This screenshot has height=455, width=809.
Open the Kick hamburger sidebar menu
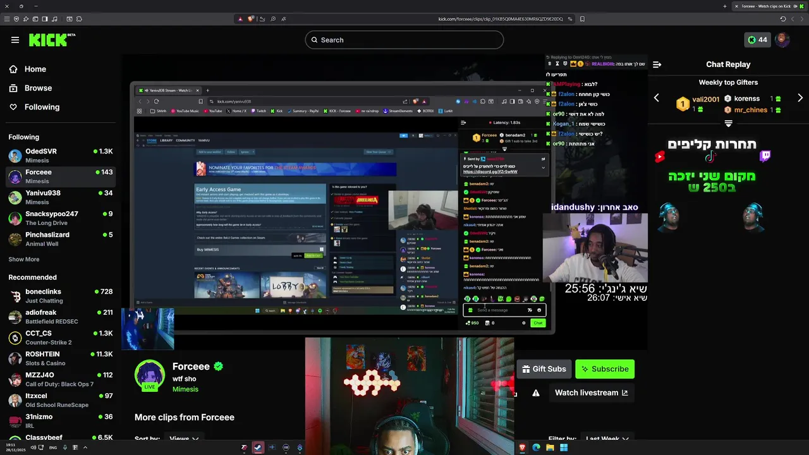[15, 40]
